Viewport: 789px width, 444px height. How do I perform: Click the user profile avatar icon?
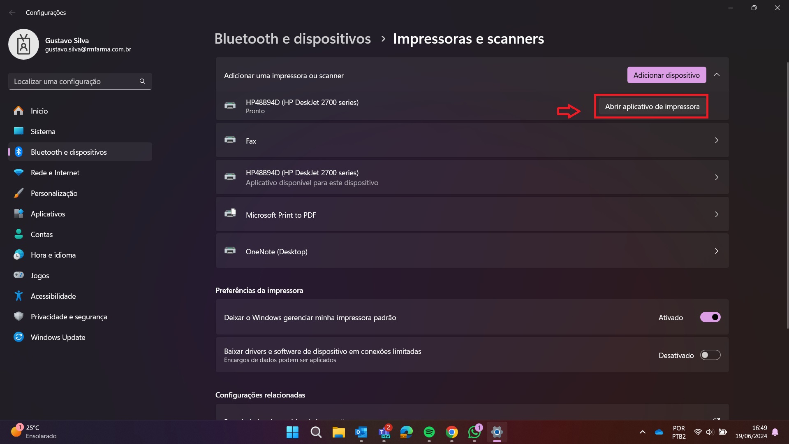click(24, 44)
